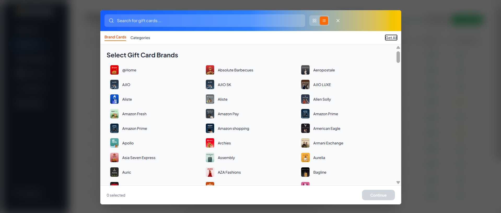501x213 pixels.
Task: Select the Amazon Pay icon
Action: pyautogui.click(x=210, y=114)
